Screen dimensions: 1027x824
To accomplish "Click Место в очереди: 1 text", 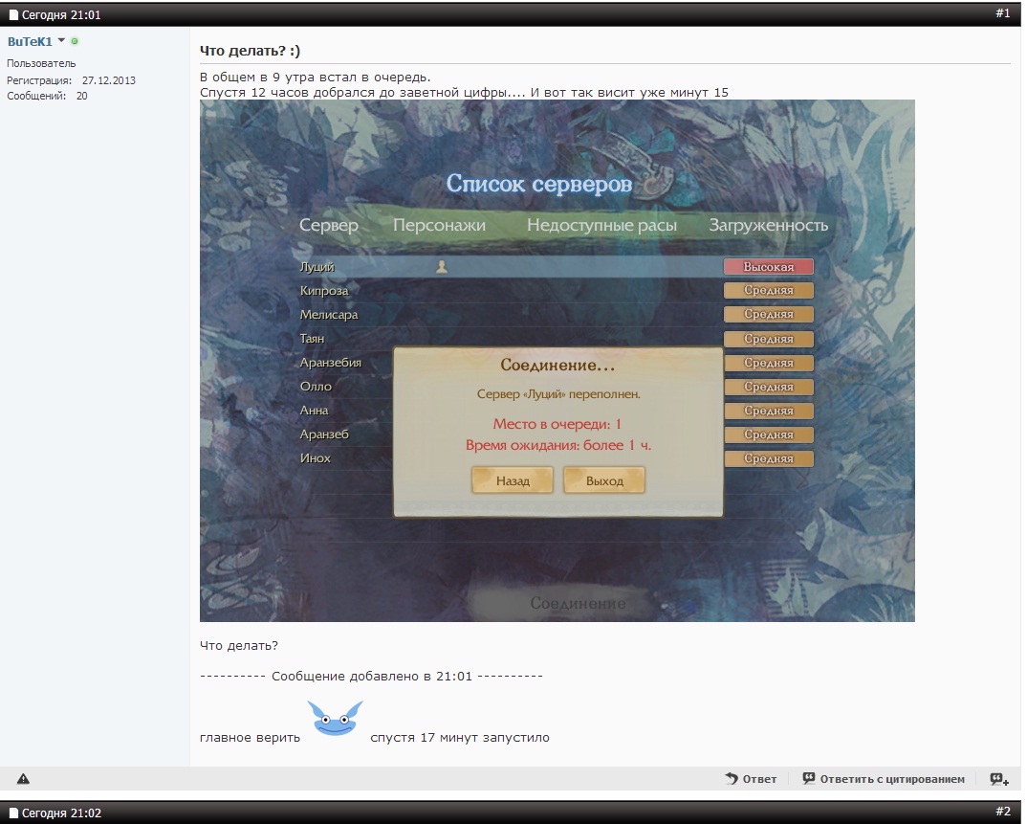I will tap(557, 424).
